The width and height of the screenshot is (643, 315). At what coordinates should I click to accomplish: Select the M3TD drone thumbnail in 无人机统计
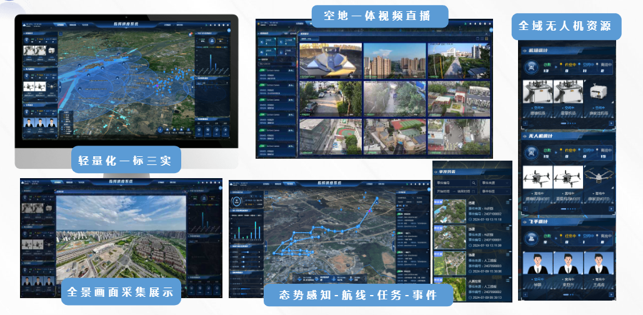pos(599,177)
